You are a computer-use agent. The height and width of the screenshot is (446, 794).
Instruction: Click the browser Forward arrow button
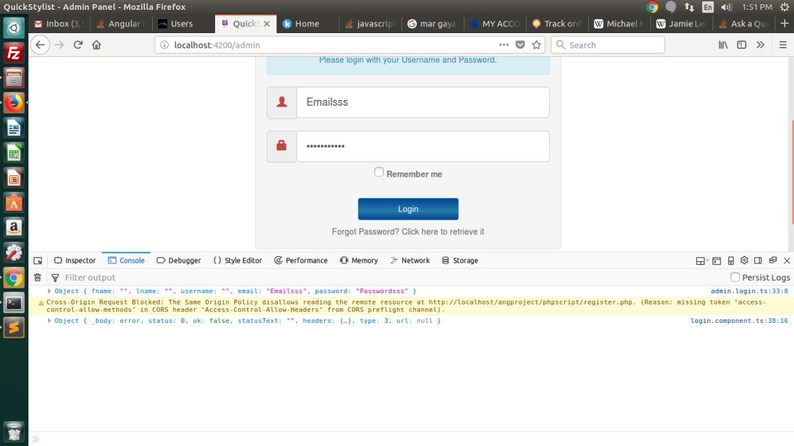click(60, 45)
